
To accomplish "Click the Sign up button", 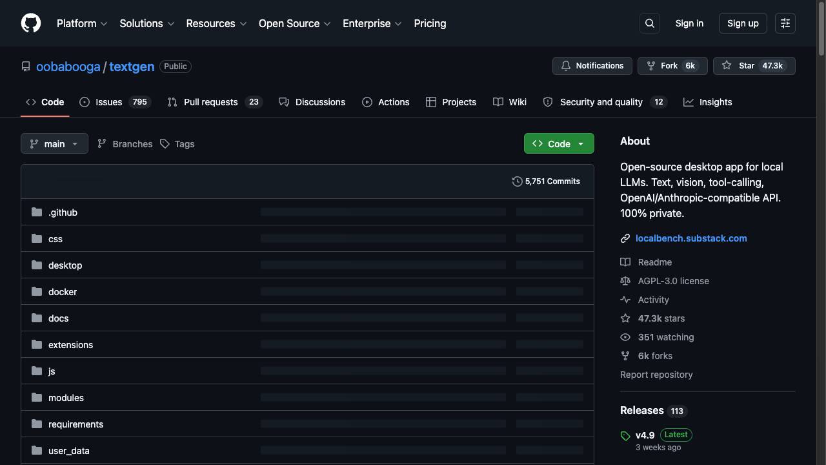I will click(743, 23).
